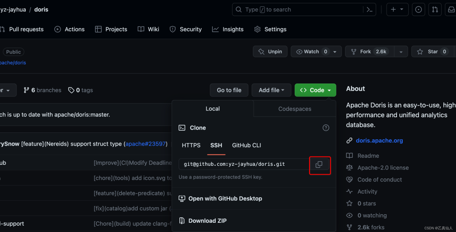Click the Public visibility badge

pyautogui.click(x=14, y=52)
